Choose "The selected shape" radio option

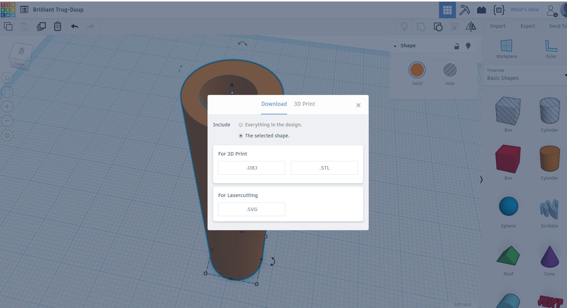[x=264, y=136]
